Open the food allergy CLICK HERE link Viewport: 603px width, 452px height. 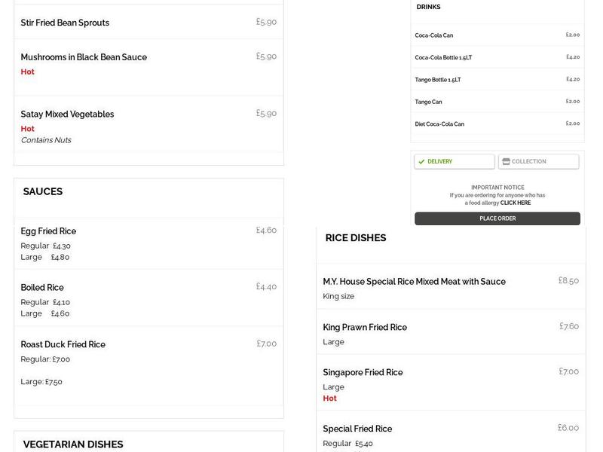[515, 203]
